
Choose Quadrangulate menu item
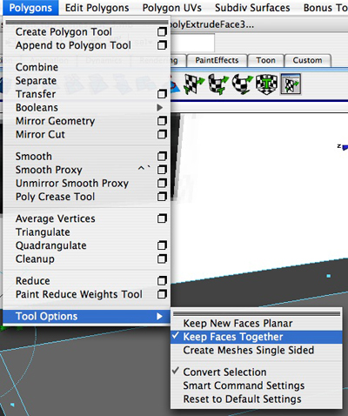51,245
